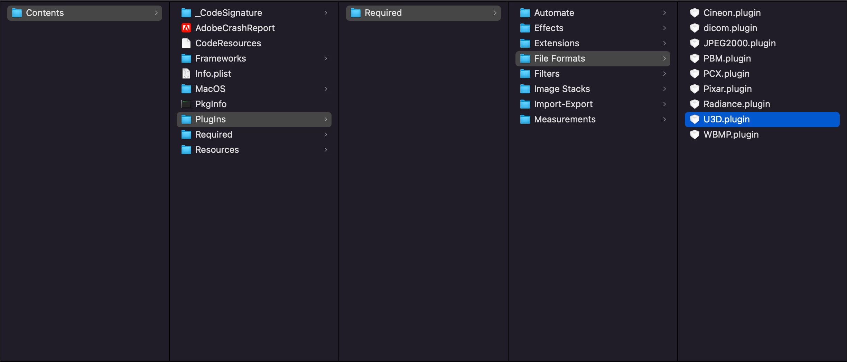Select the Info.plist file name
The image size is (847, 362).
pos(213,74)
